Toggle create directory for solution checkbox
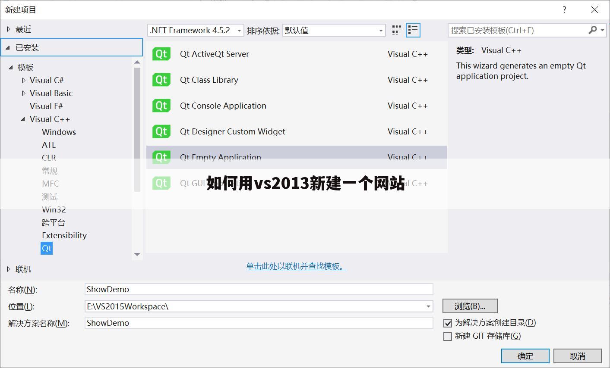This screenshot has width=610, height=368. tap(448, 323)
